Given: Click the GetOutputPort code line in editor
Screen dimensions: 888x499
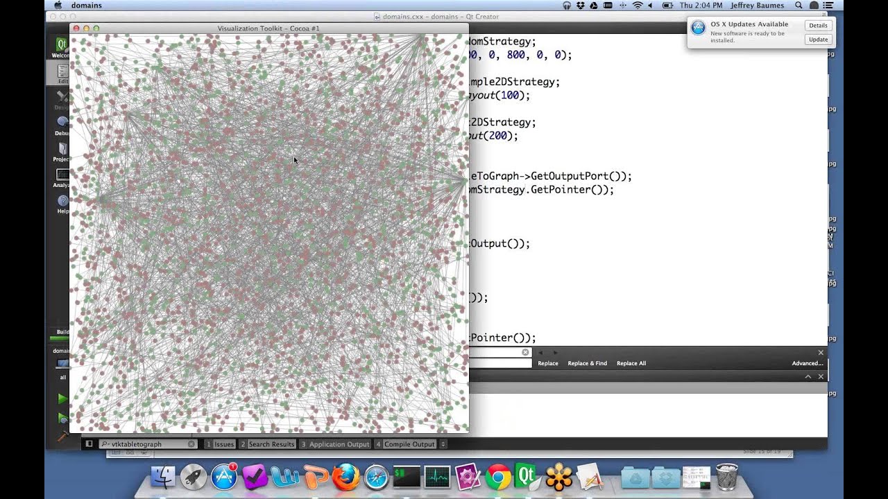Looking at the screenshot, I should tap(551, 176).
